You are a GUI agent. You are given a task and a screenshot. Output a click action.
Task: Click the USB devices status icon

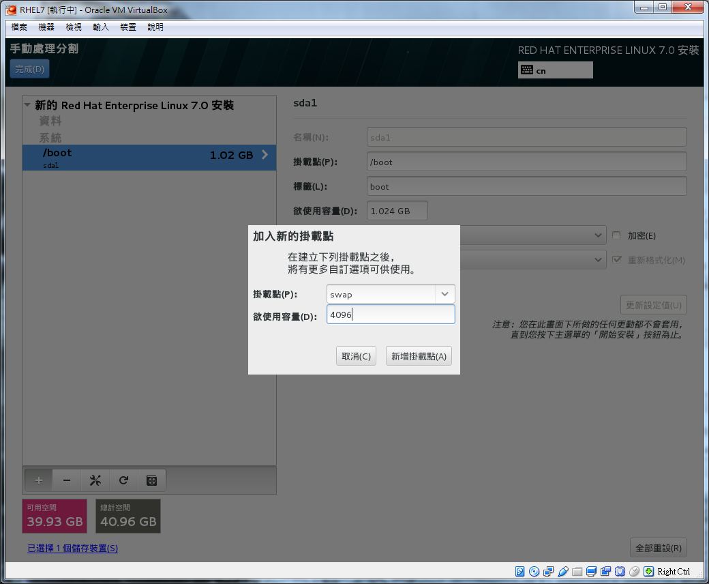[563, 571]
